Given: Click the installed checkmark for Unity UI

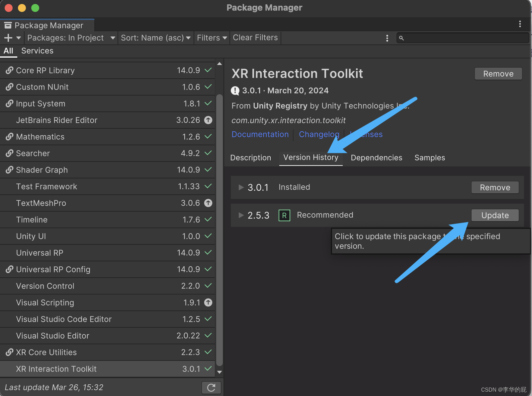Looking at the screenshot, I should pos(208,236).
